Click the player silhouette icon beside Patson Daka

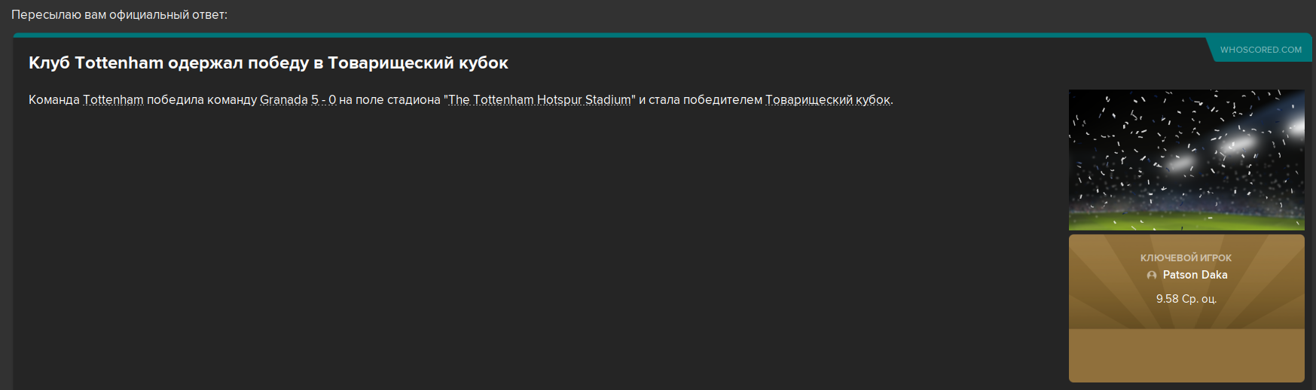1151,276
